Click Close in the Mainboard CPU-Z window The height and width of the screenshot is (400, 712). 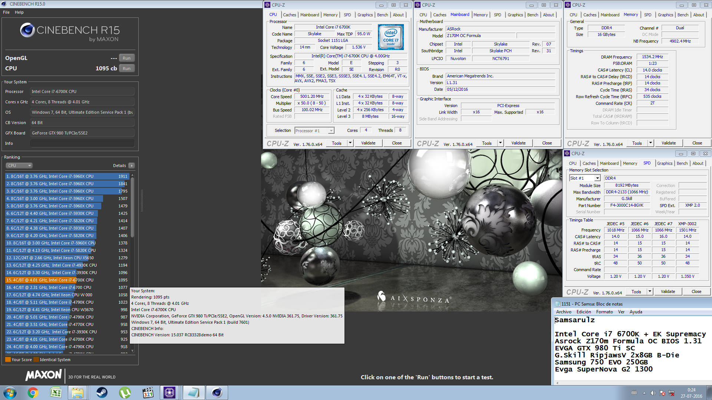(547, 143)
